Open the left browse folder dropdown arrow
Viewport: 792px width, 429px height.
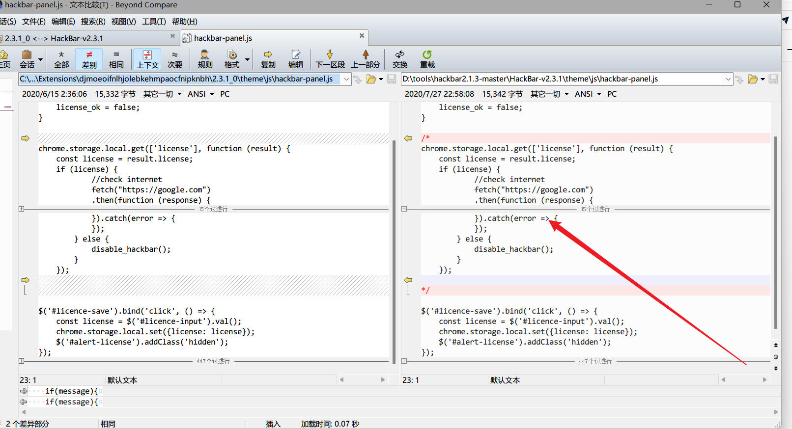click(381, 80)
